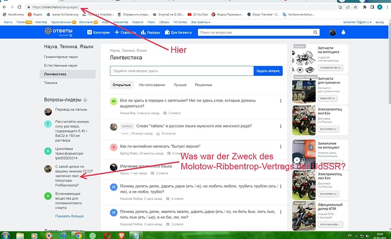Open the user avatar in the header

click(x=333, y=32)
